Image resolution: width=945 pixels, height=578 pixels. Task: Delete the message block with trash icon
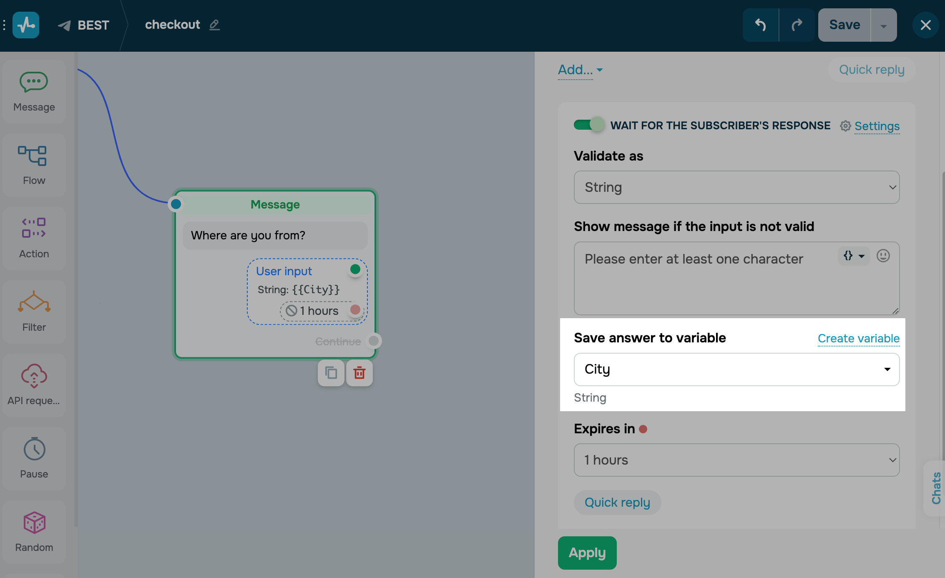pyautogui.click(x=359, y=373)
